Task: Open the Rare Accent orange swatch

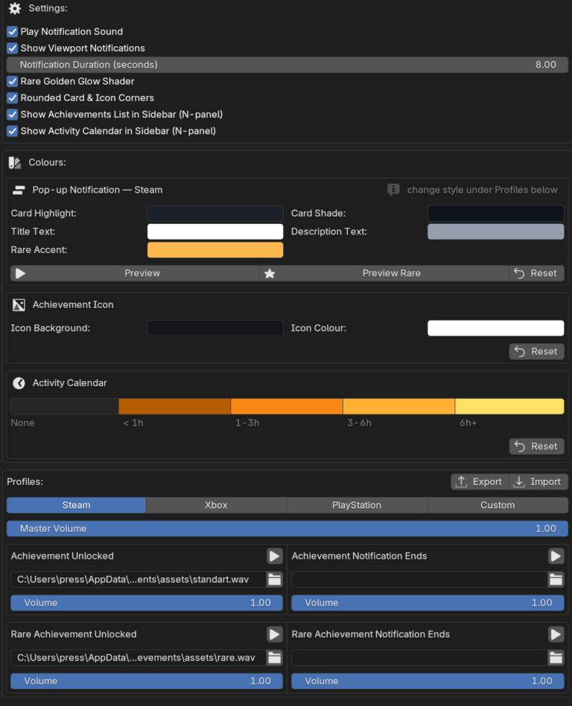Action: [x=215, y=250]
